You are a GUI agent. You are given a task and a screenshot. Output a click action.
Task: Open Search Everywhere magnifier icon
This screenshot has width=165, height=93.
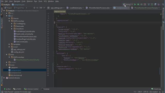coord(163,5)
